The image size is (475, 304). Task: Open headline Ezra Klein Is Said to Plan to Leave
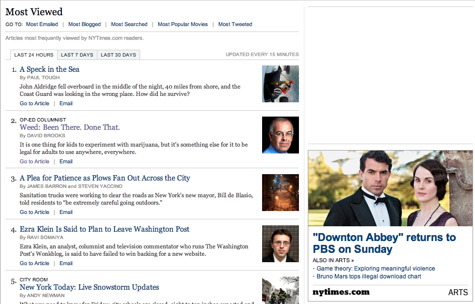[105, 229]
